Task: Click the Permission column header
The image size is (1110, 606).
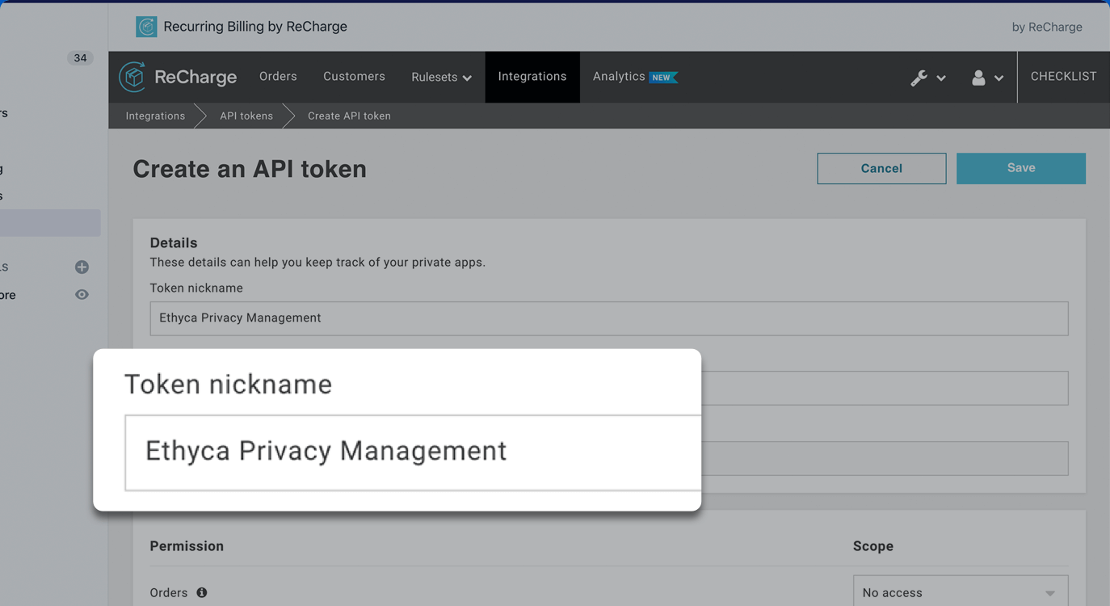Action: [187, 546]
